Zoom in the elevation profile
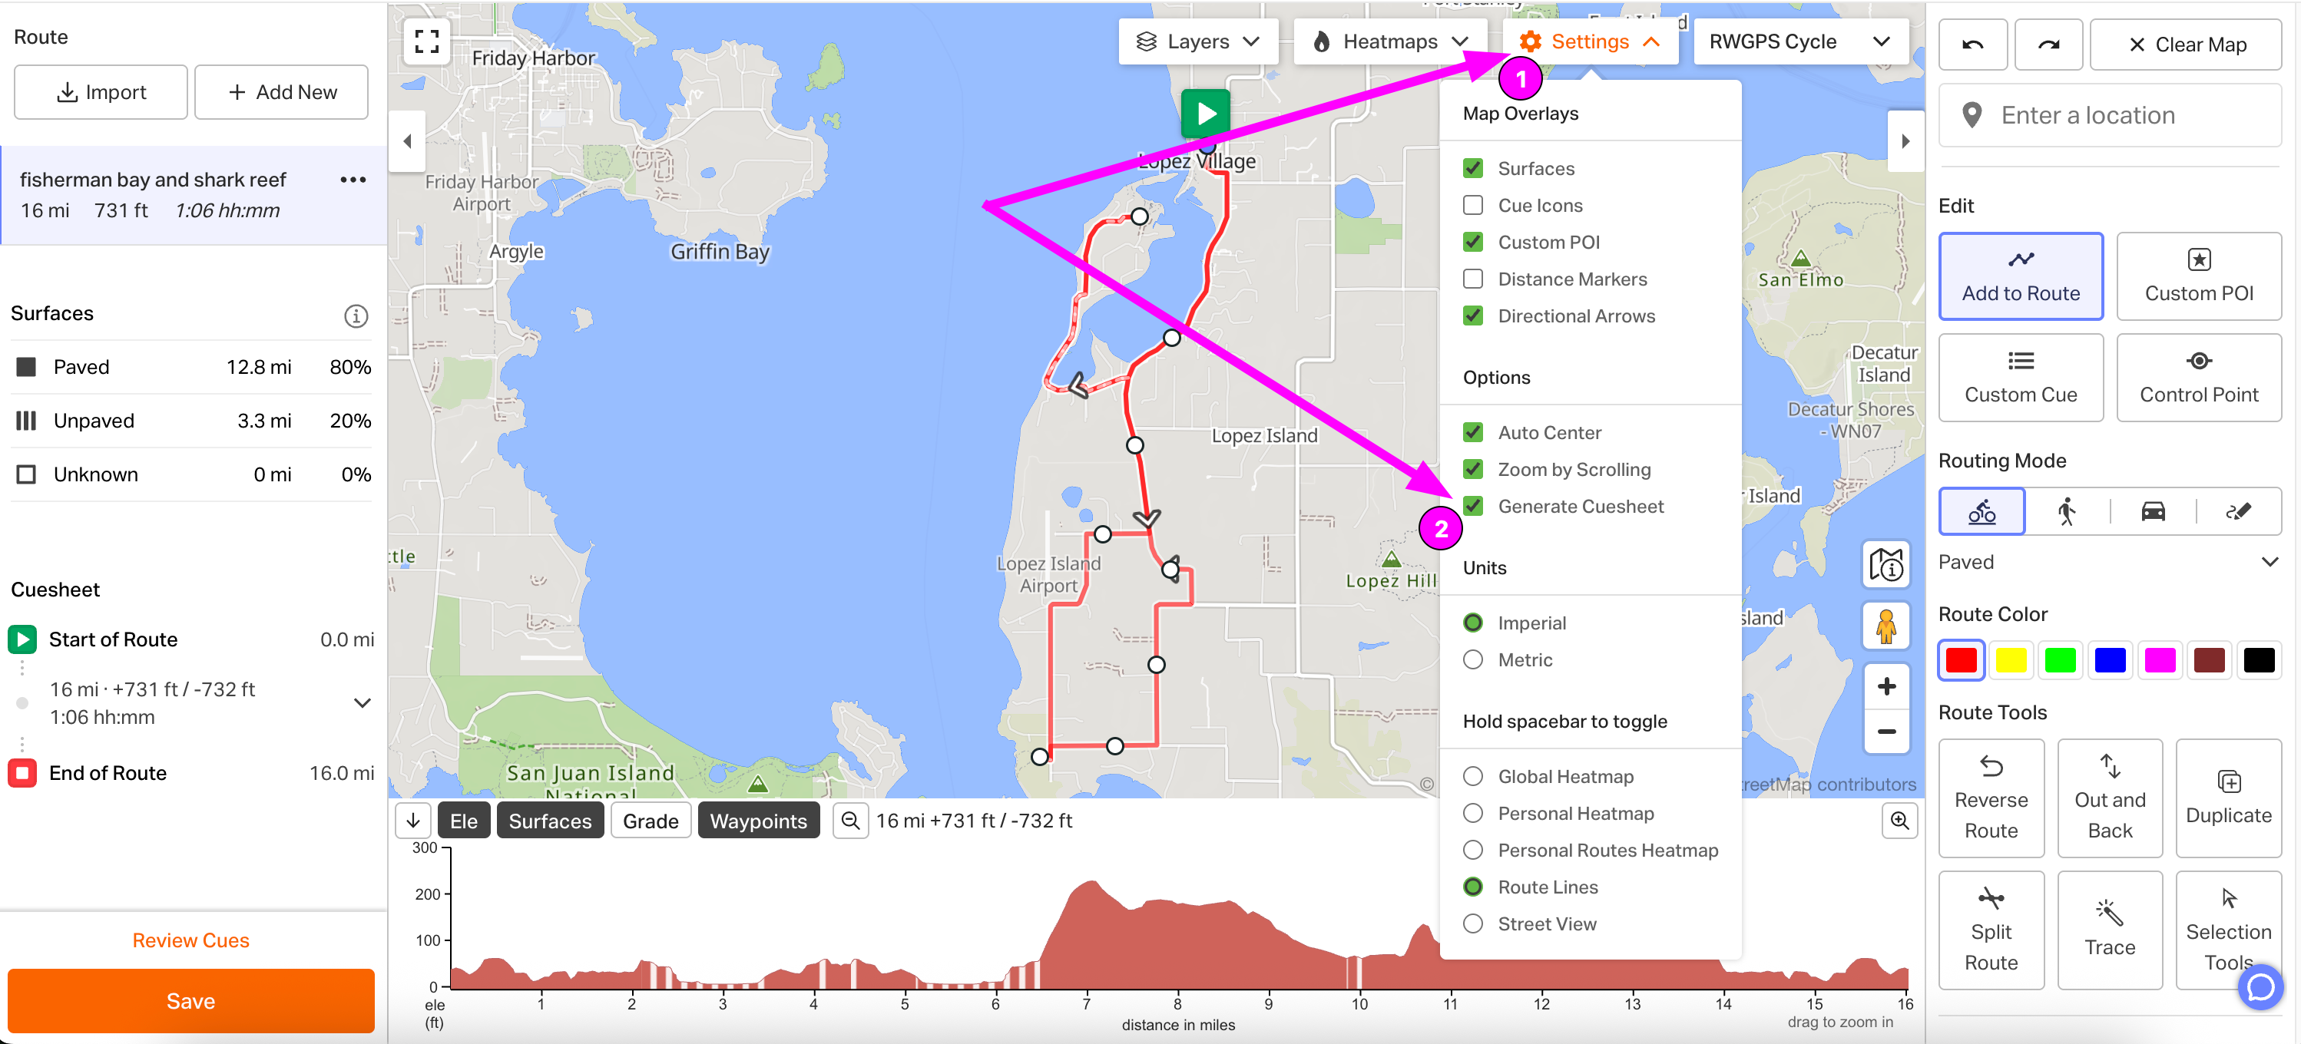Screen dimensions: 2301x1044 pyautogui.click(x=1899, y=820)
